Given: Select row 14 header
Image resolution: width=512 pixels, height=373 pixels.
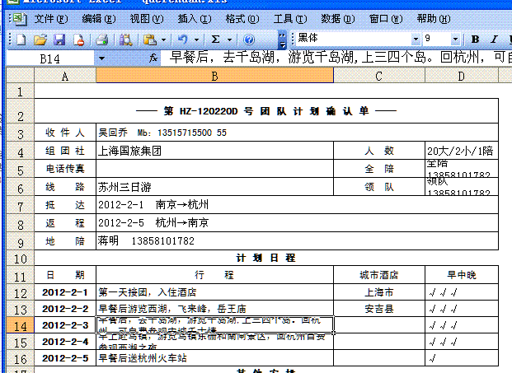Looking at the screenshot, I should (x=21, y=326).
